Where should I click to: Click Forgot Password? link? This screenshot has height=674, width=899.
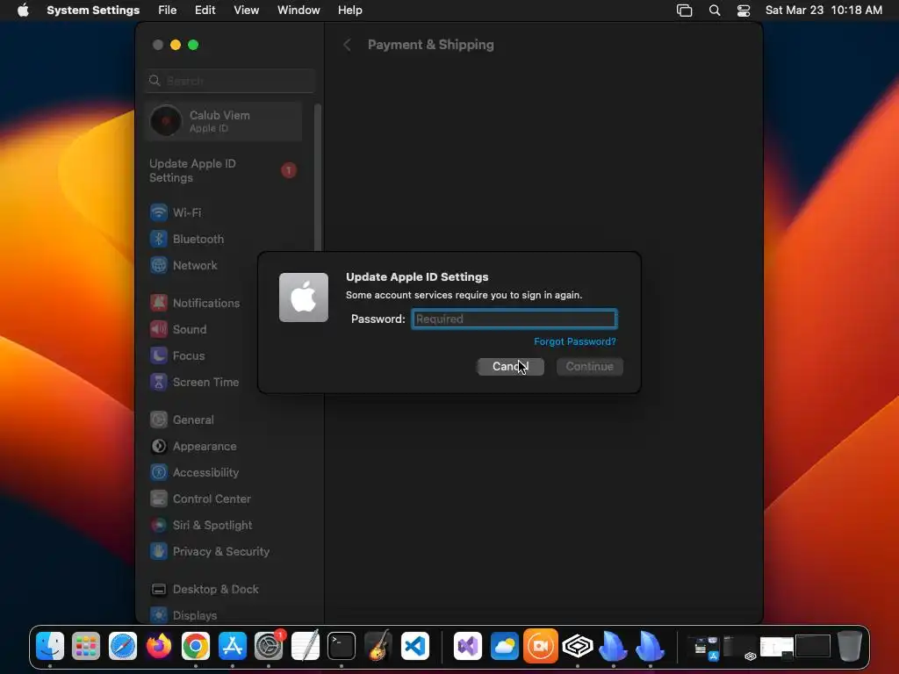coord(574,341)
